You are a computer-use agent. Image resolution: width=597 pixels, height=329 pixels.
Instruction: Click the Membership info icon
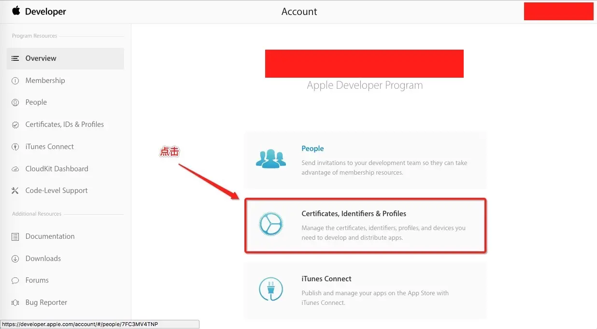point(15,81)
